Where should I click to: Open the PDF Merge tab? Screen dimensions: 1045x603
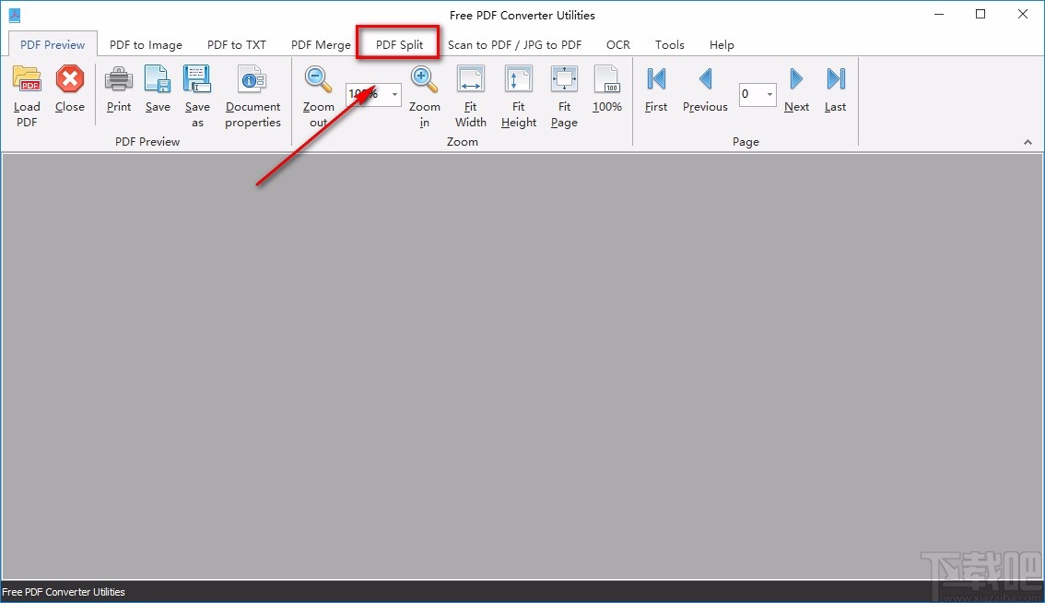point(321,44)
